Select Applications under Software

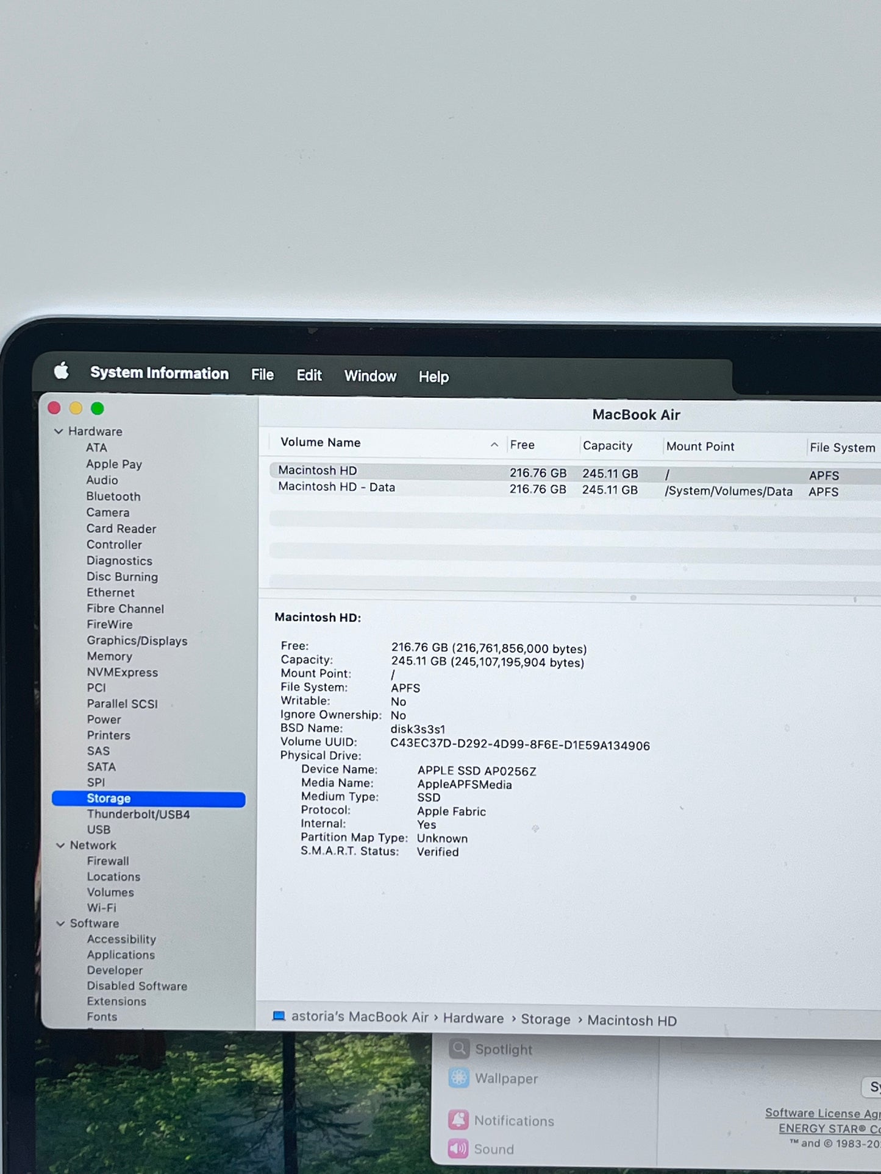pyautogui.click(x=121, y=955)
